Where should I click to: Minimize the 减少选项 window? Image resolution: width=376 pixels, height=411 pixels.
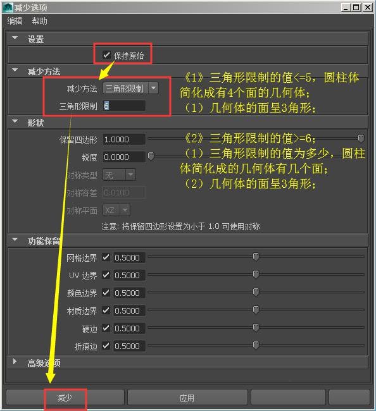click(x=346, y=8)
